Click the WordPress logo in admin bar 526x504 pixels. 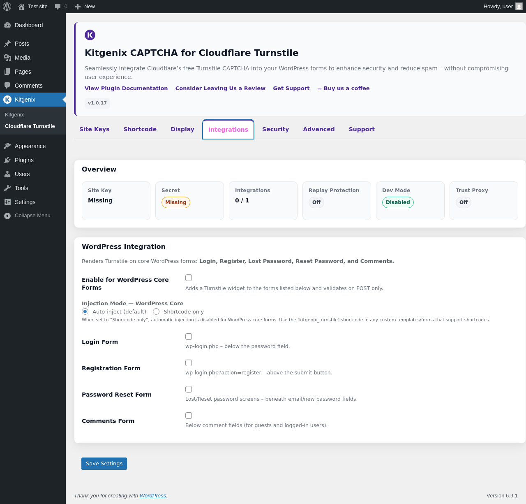[7, 7]
